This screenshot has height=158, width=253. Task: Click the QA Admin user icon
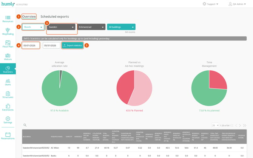(230, 4)
